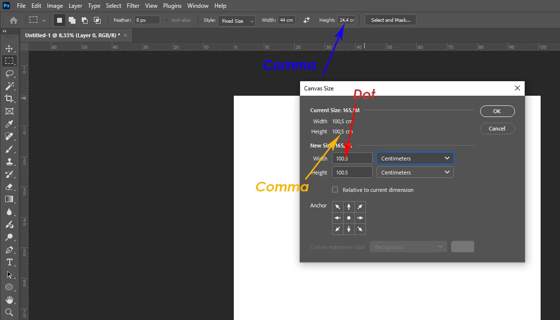Select the Gradient tool
560x320 pixels.
click(x=9, y=200)
